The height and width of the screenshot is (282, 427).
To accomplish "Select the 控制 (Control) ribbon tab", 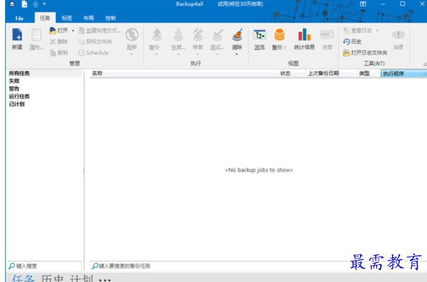I will point(110,18).
